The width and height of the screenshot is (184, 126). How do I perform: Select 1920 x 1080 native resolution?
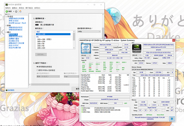pos(44,39)
